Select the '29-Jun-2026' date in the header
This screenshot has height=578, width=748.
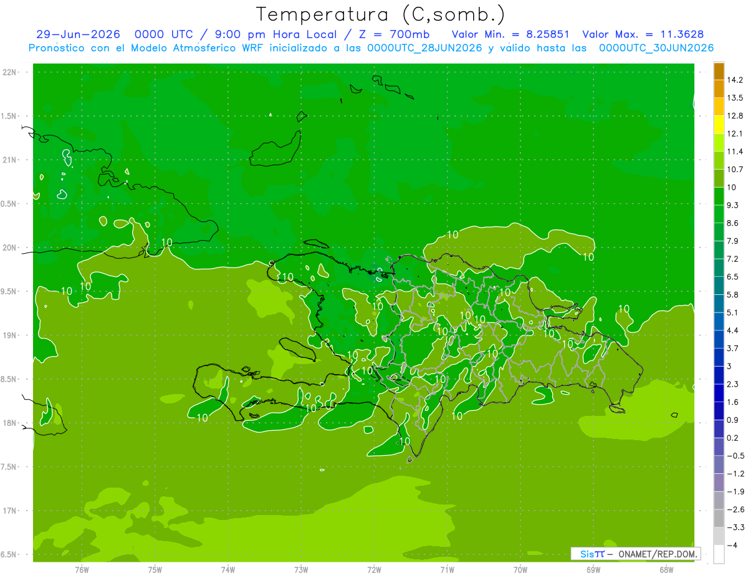tap(78, 34)
